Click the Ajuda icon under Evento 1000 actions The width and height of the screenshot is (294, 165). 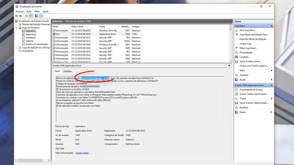[236, 112]
